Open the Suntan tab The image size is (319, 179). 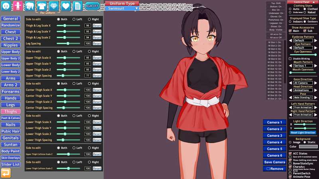[11, 144]
